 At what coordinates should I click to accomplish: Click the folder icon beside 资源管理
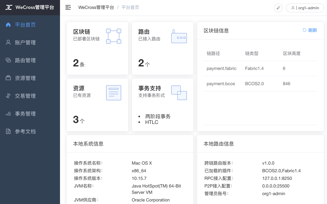8,78
